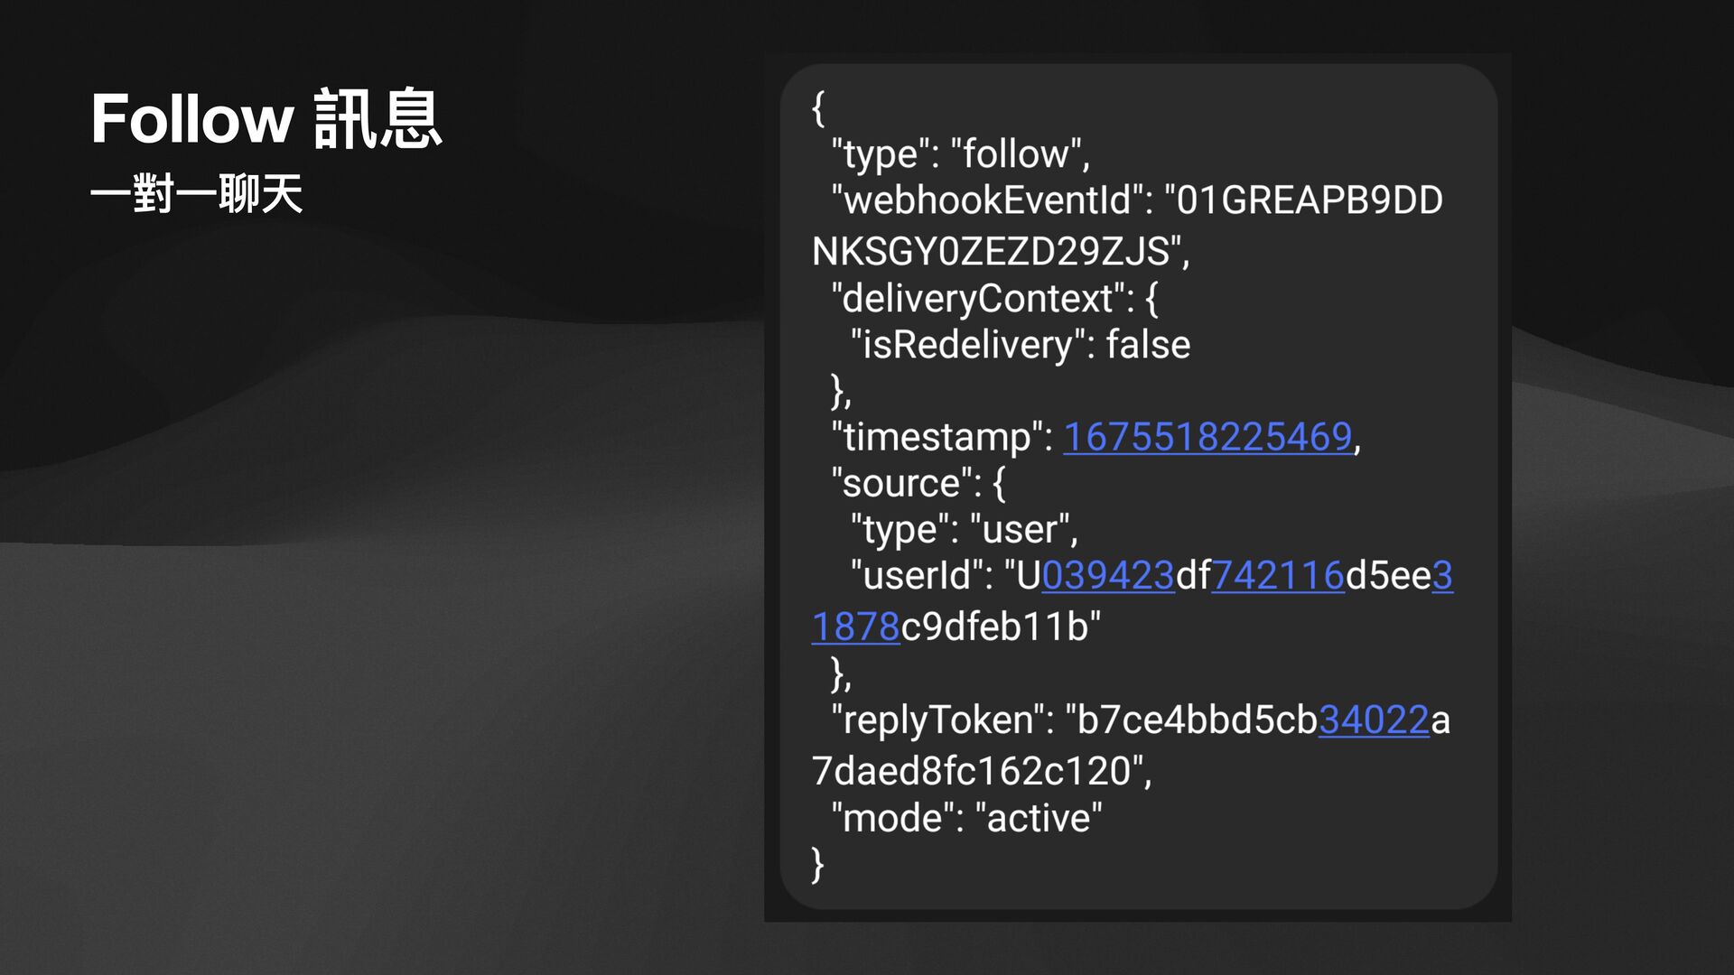Click the 一對一聊天 subtitle text
This screenshot has height=975, width=1734.
pyautogui.click(x=196, y=193)
